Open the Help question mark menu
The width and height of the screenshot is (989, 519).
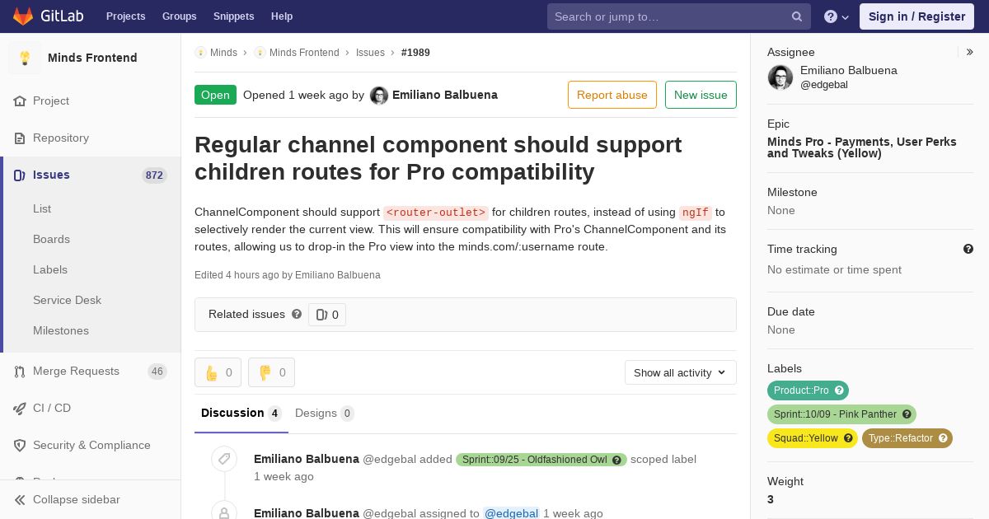point(837,16)
